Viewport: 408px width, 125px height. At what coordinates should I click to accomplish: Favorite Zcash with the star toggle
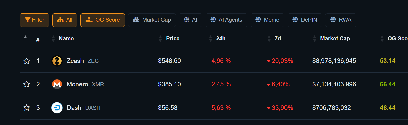click(27, 61)
